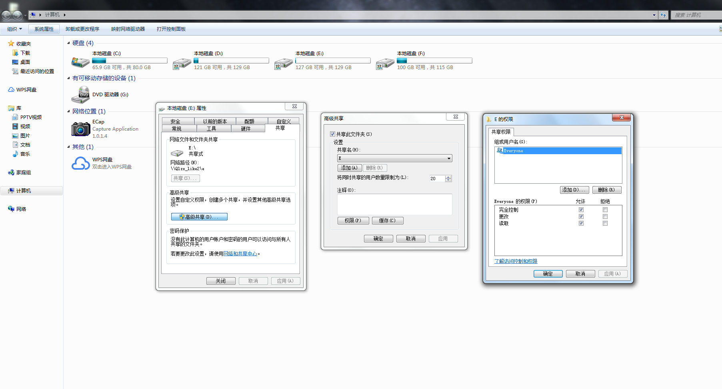Select the local disk F: drive icon
Viewport: 722px width, 389px height.
click(385, 63)
